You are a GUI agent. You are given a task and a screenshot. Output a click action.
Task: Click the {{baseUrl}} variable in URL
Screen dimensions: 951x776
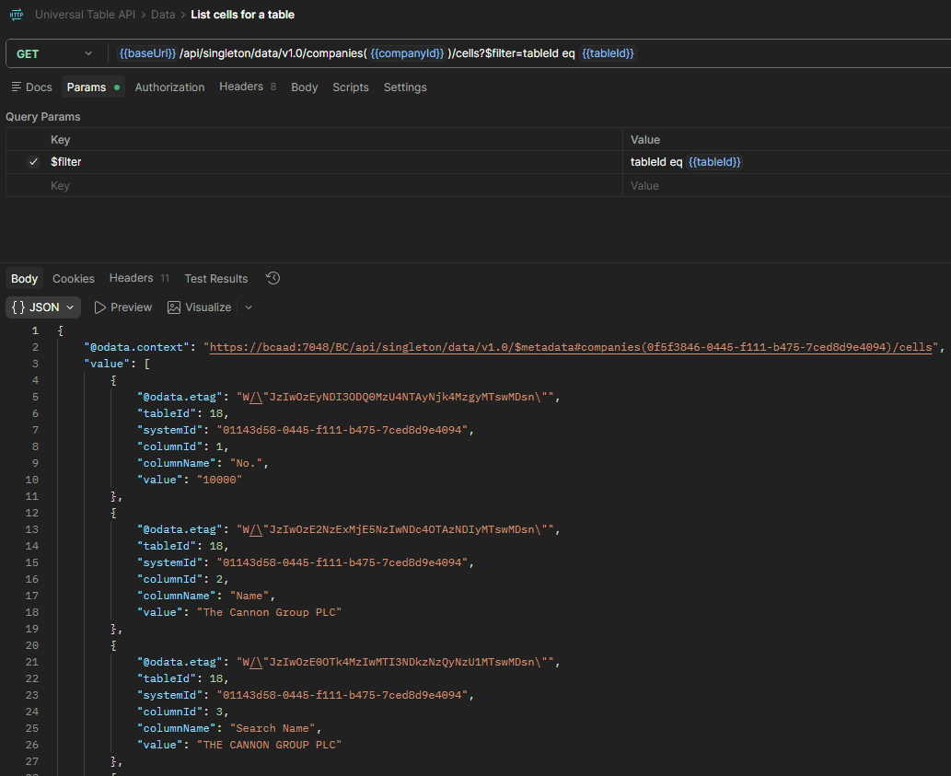pos(147,53)
